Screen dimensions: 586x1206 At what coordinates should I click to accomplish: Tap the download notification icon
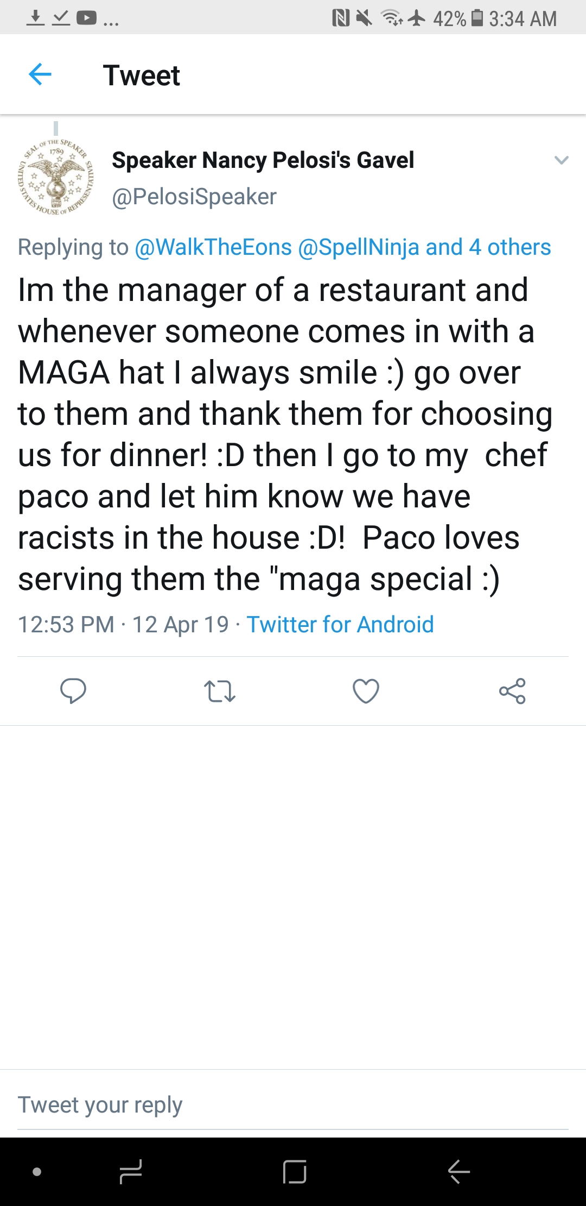35,18
